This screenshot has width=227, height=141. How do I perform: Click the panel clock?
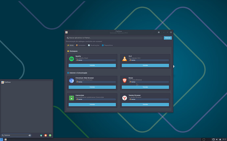pos(224,139)
